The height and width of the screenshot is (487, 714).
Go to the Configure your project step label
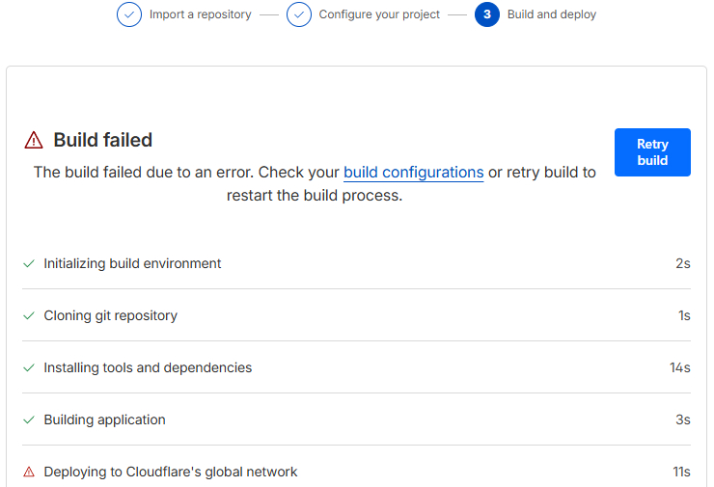(x=379, y=14)
